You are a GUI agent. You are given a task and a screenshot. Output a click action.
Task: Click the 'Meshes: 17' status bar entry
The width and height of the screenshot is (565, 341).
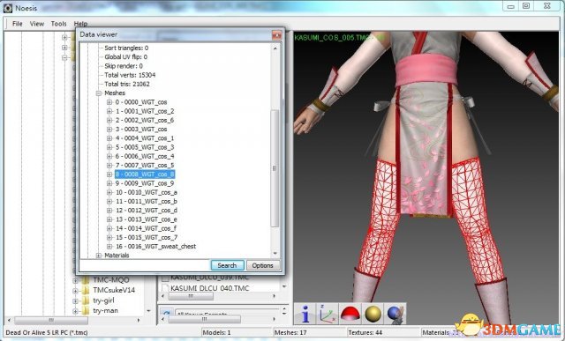[x=290, y=333]
